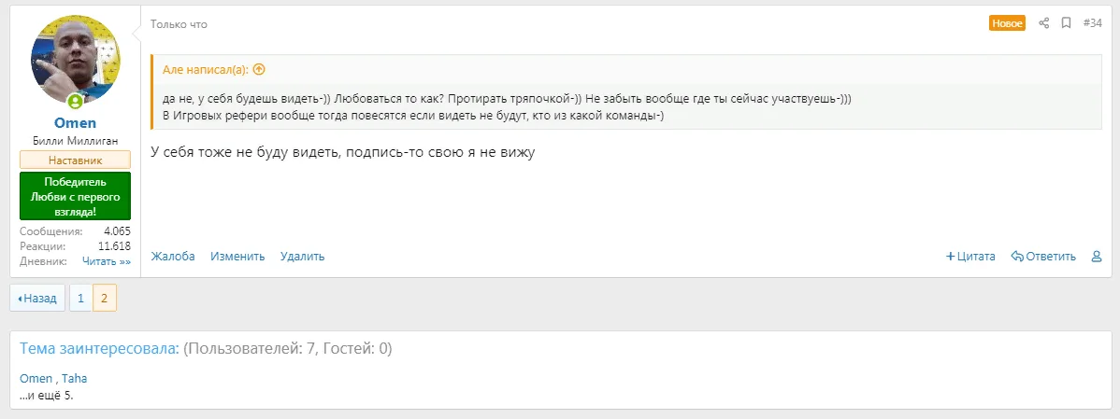1120x419 pixels.
Task: Open post permalink #34
Action: pos(1092,23)
